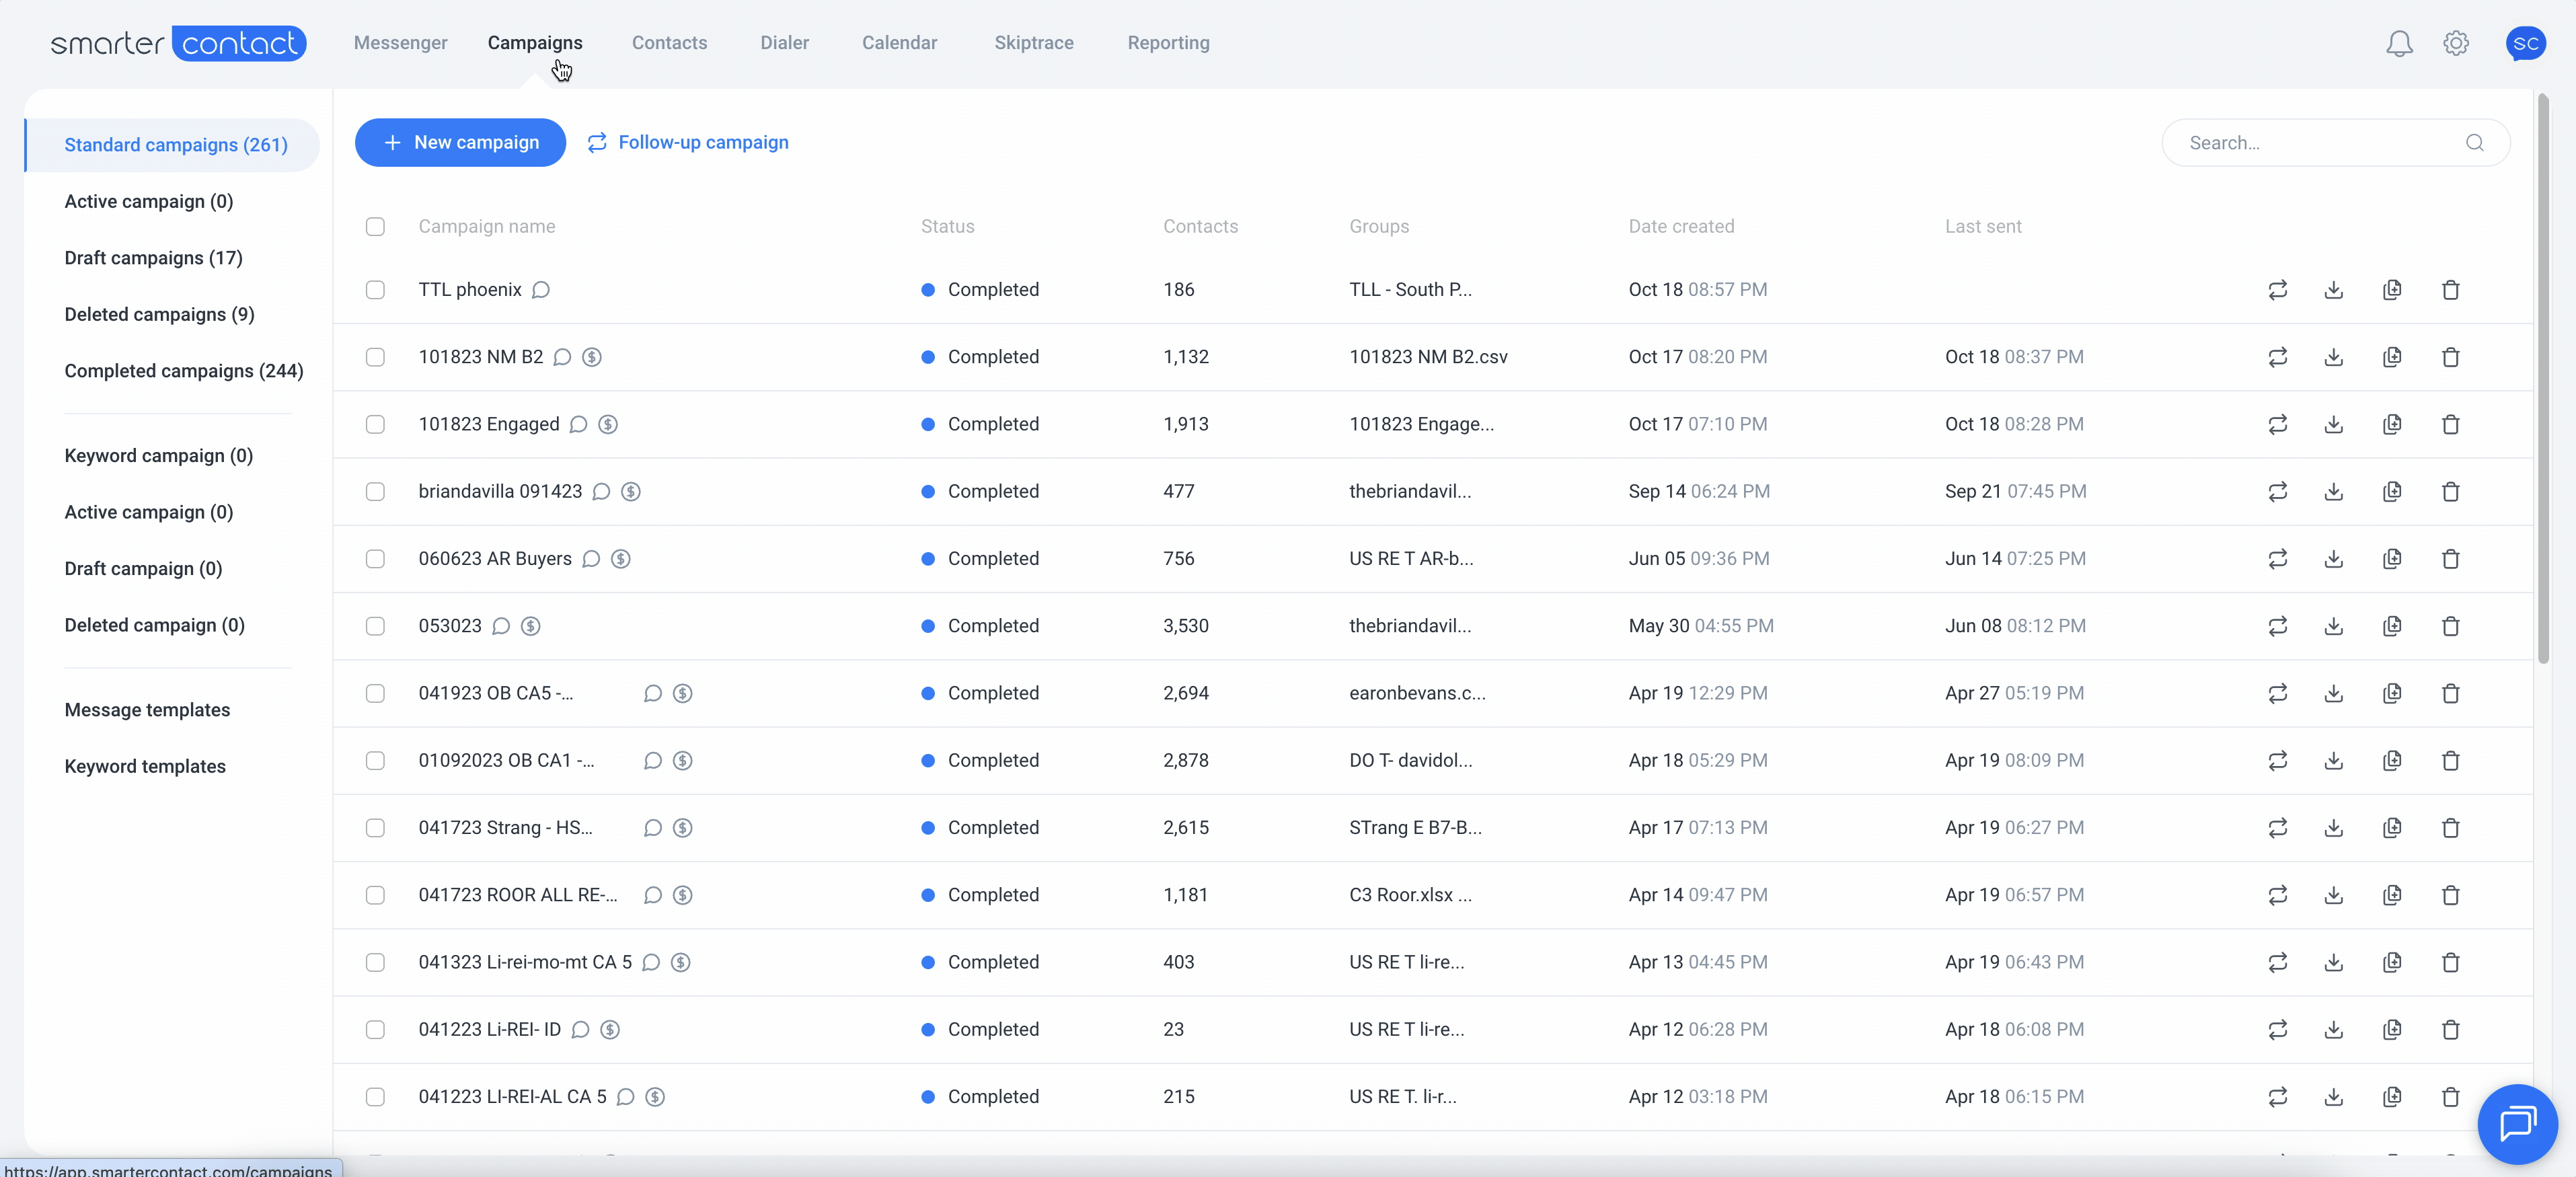This screenshot has width=2576, height=1177.
Task: Click message bubble icon next to 053023
Action: pyautogui.click(x=501, y=626)
